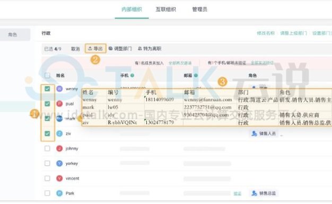
Task: Click the 销售总监 role tag in Park's row
Action: click(264, 193)
